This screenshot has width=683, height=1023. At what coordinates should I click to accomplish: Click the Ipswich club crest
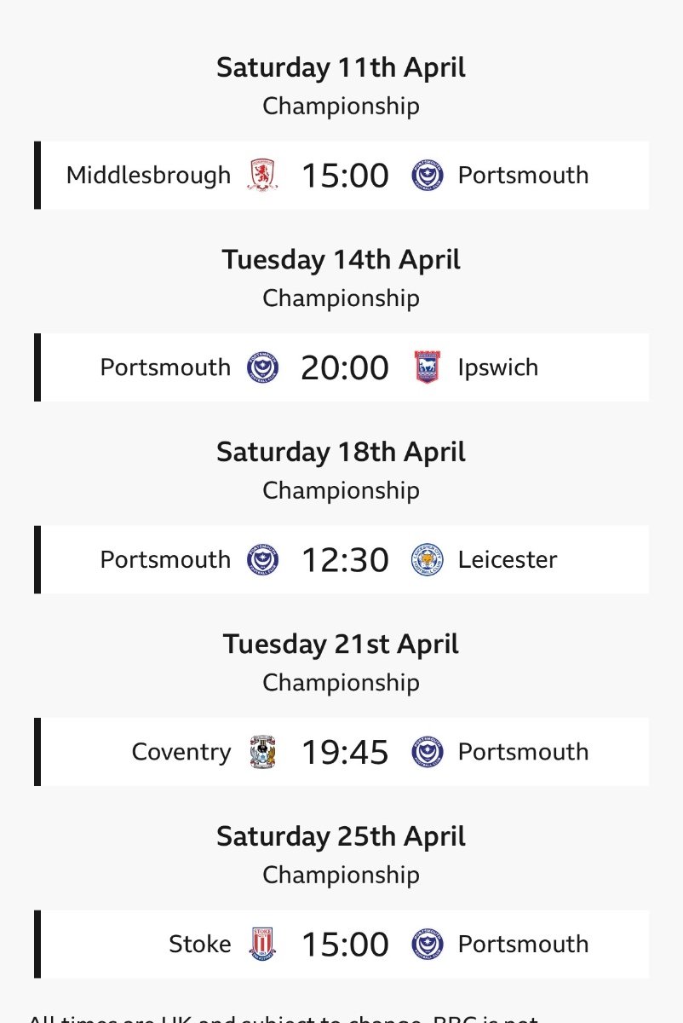pos(428,367)
